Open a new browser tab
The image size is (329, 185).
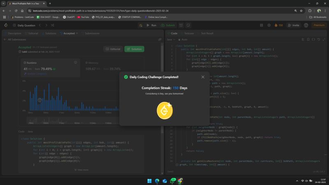pos(50,4)
